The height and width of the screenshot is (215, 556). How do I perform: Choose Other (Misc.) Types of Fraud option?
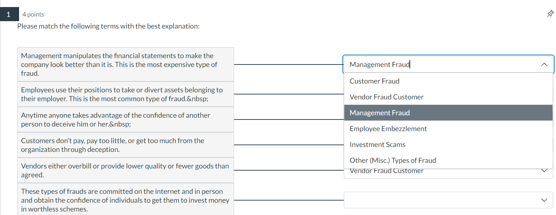(393, 160)
